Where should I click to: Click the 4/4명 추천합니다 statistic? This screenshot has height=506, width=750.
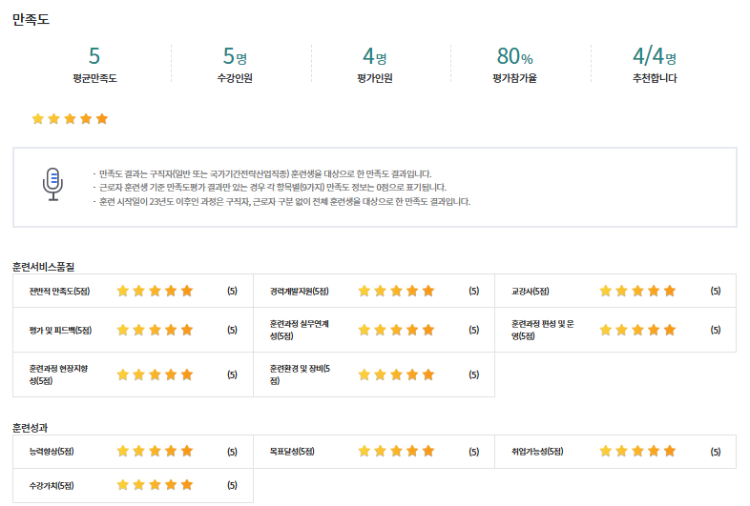[654, 56]
